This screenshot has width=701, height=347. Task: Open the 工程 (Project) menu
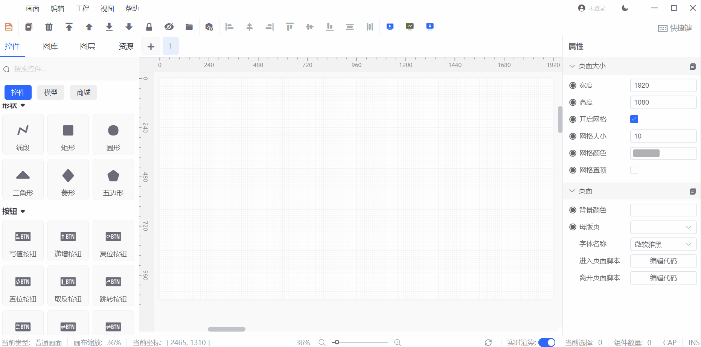point(82,8)
